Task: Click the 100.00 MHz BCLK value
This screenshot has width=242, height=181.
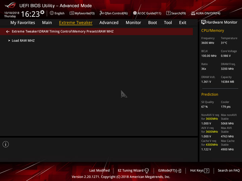Action: click(x=209, y=56)
